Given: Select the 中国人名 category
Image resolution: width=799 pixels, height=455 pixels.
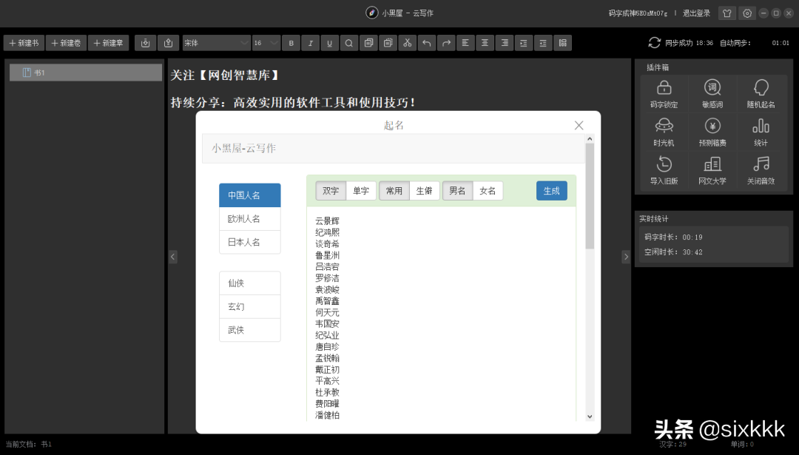Looking at the screenshot, I should (x=250, y=195).
